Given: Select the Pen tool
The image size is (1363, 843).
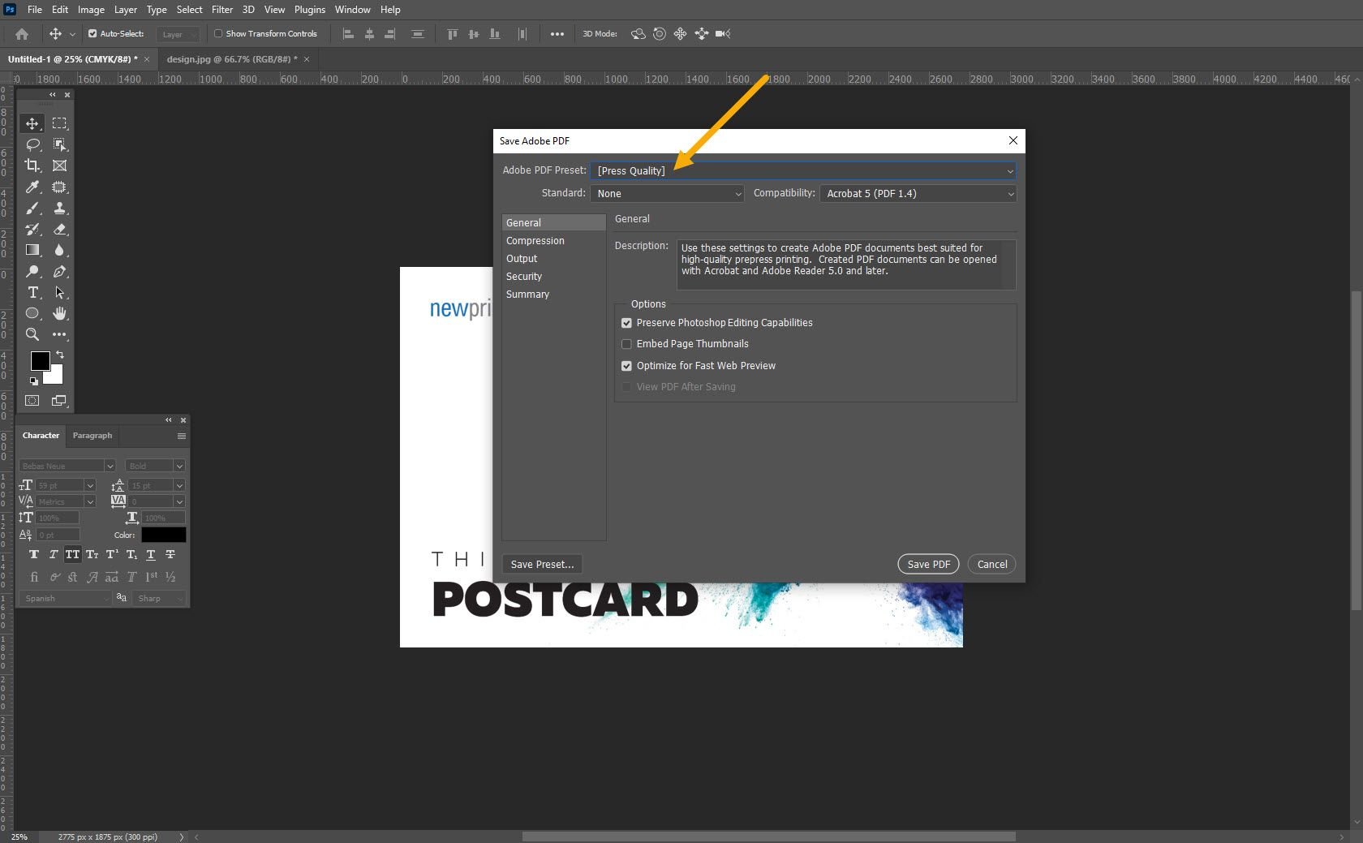Looking at the screenshot, I should click(x=59, y=271).
